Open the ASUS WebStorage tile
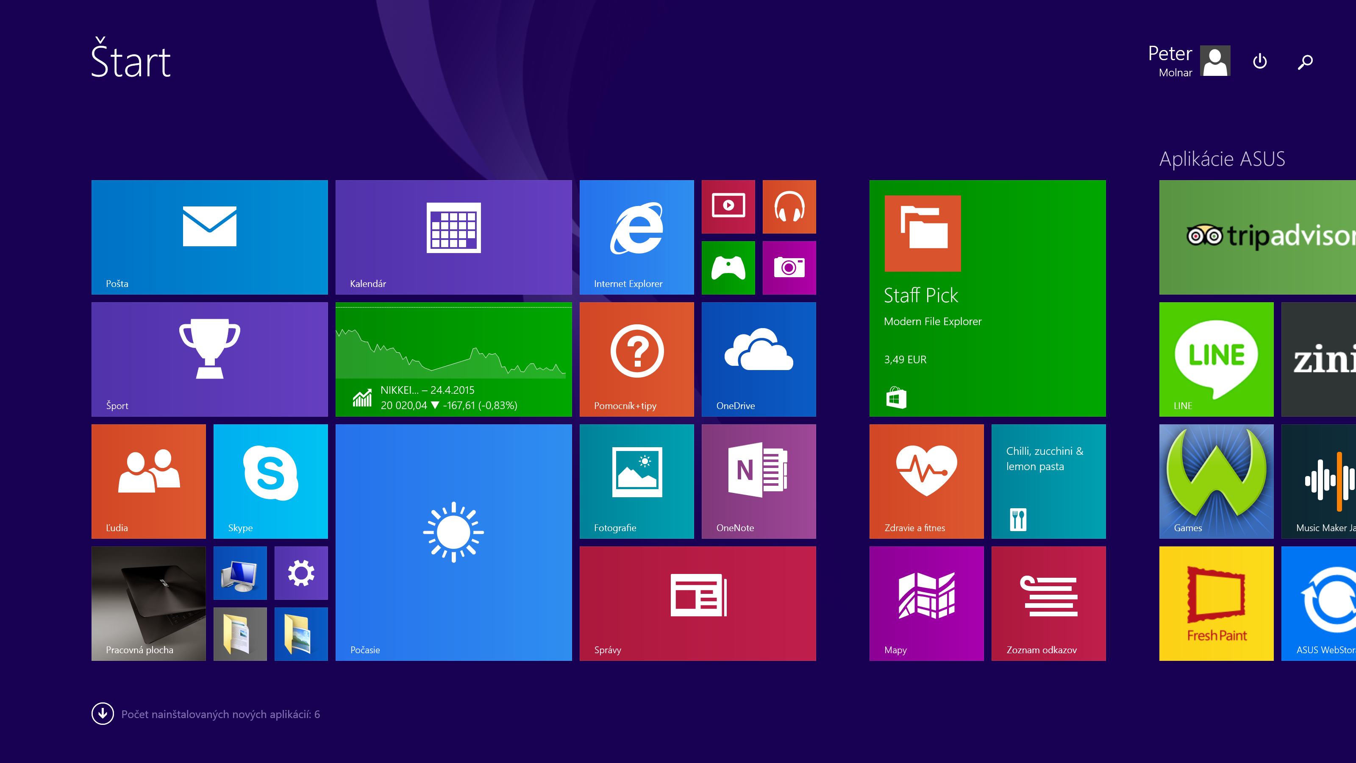The image size is (1356, 763). (1319, 604)
